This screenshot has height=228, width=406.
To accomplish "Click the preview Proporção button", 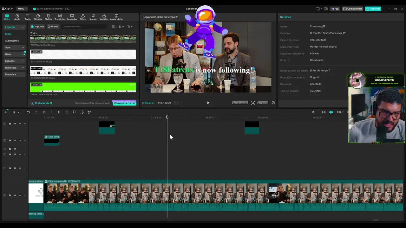I will [x=263, y=103].
